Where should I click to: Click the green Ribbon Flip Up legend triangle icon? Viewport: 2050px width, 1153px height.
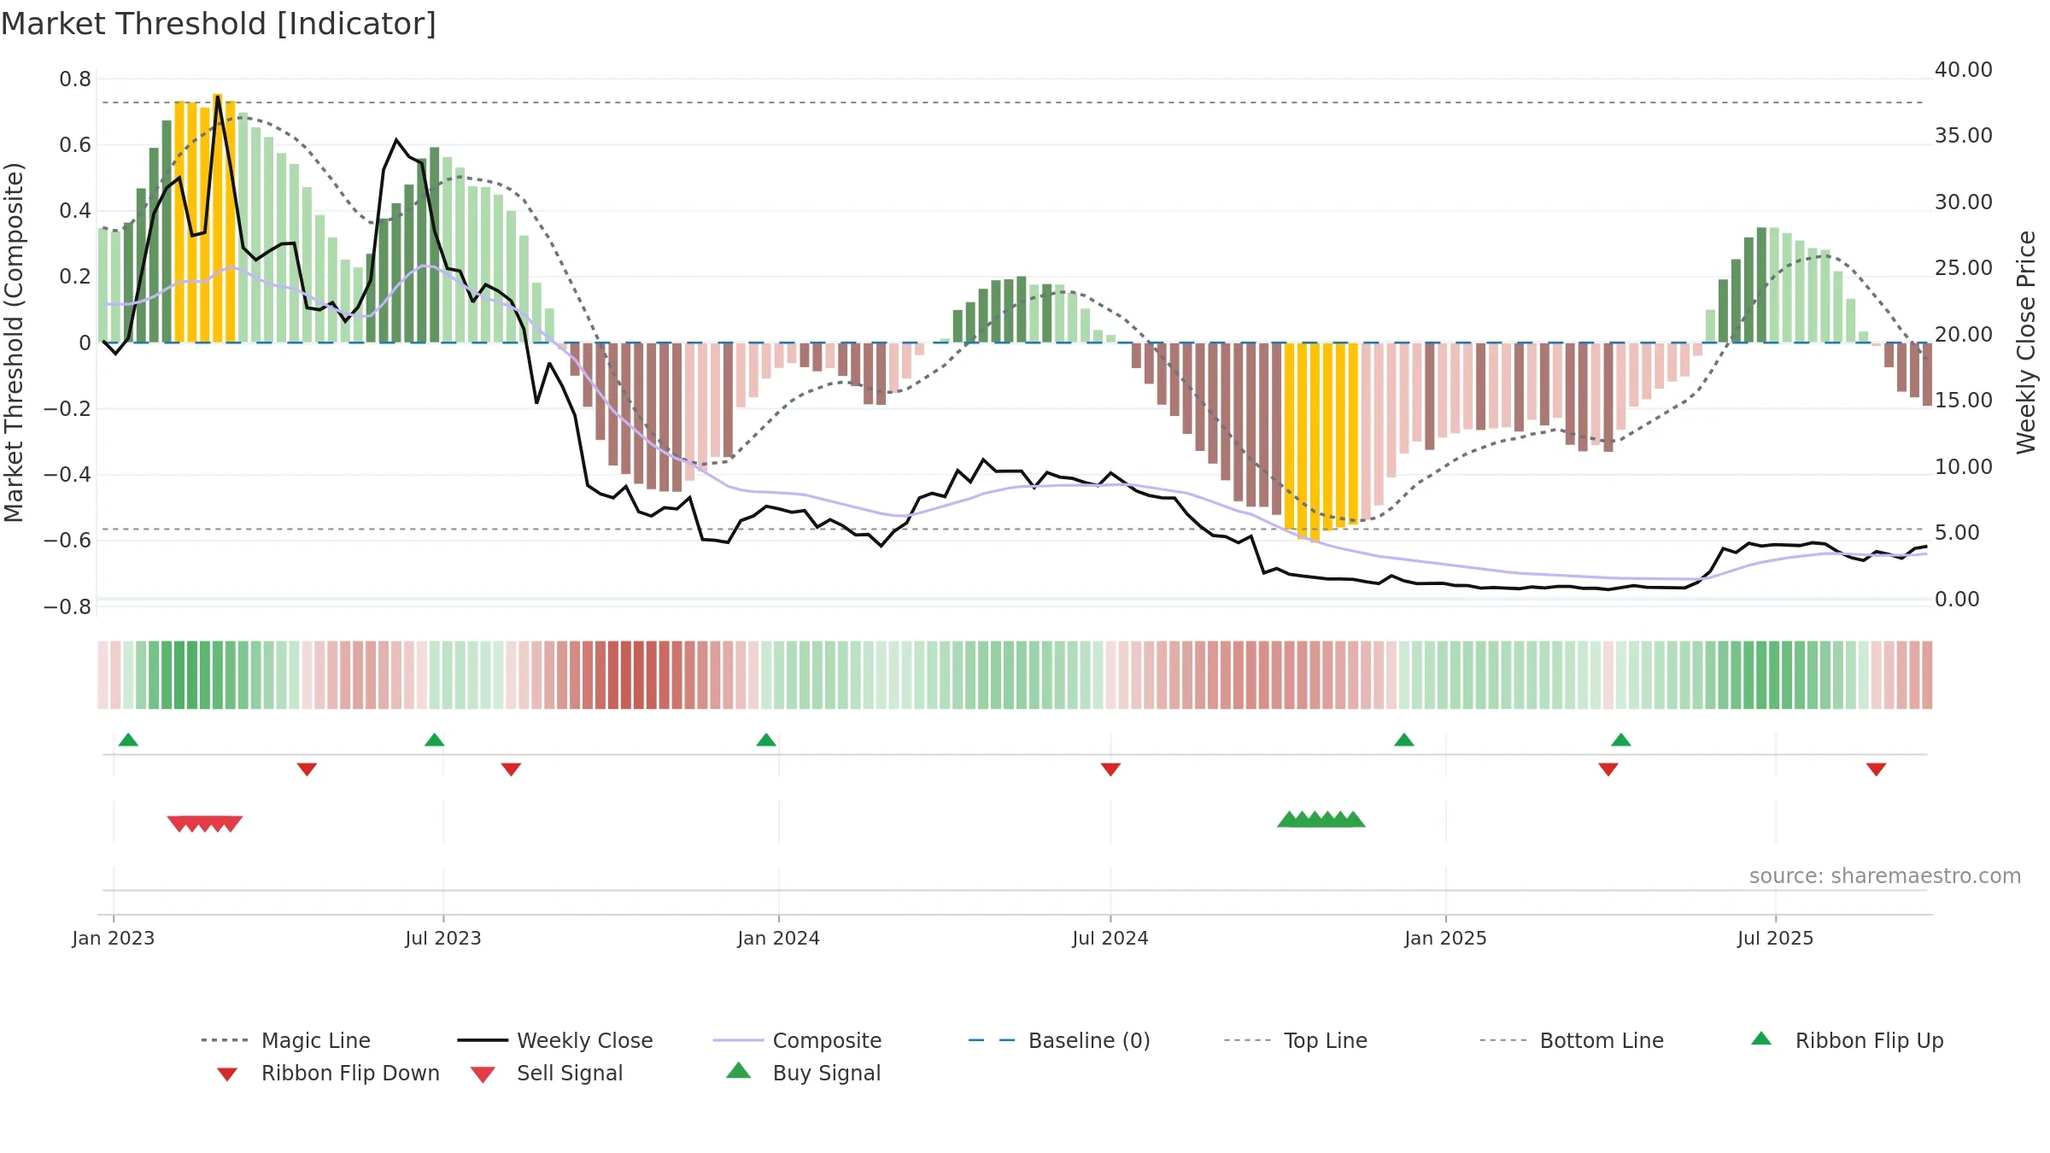[x=1761, y=1039]
